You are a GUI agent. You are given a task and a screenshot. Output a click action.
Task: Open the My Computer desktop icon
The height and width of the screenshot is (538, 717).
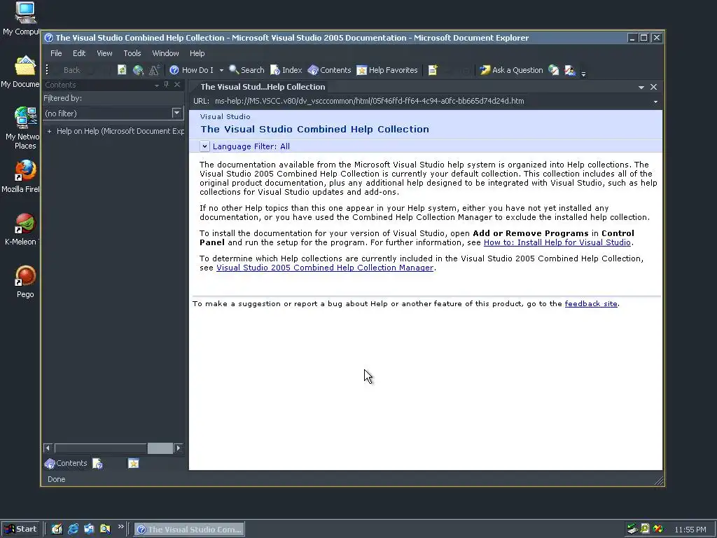click(x=22, y=18)
